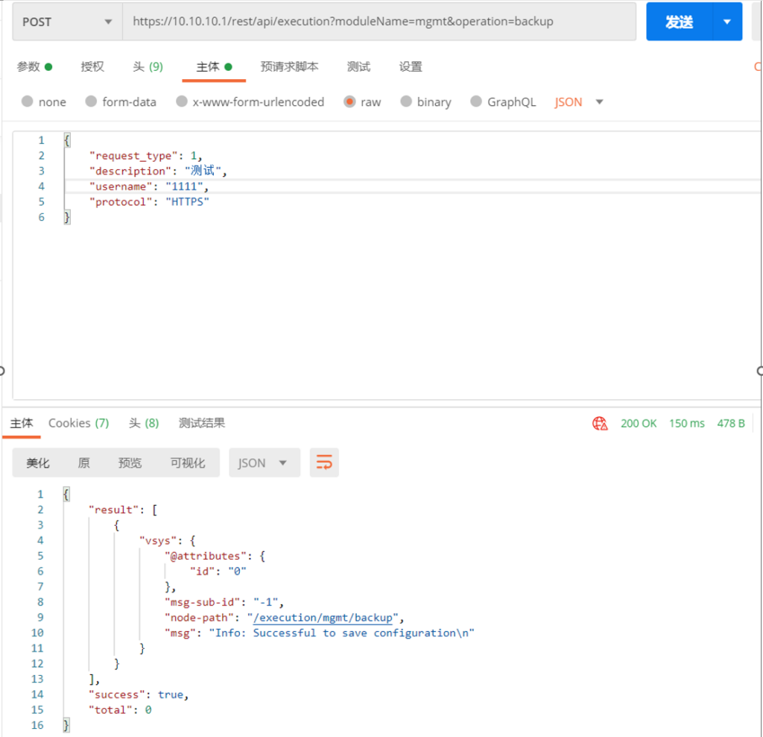Viewport: 763px width, 737px height.
Task: Open the response 主体 body tab
Action: click(22, 423)
